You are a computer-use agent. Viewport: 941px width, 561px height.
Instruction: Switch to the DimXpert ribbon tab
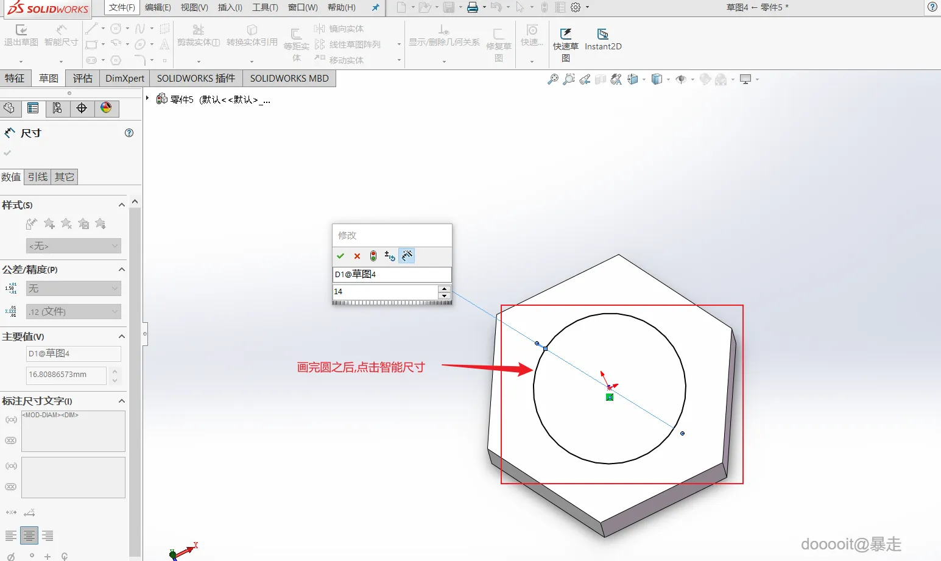tap(125, 78)
